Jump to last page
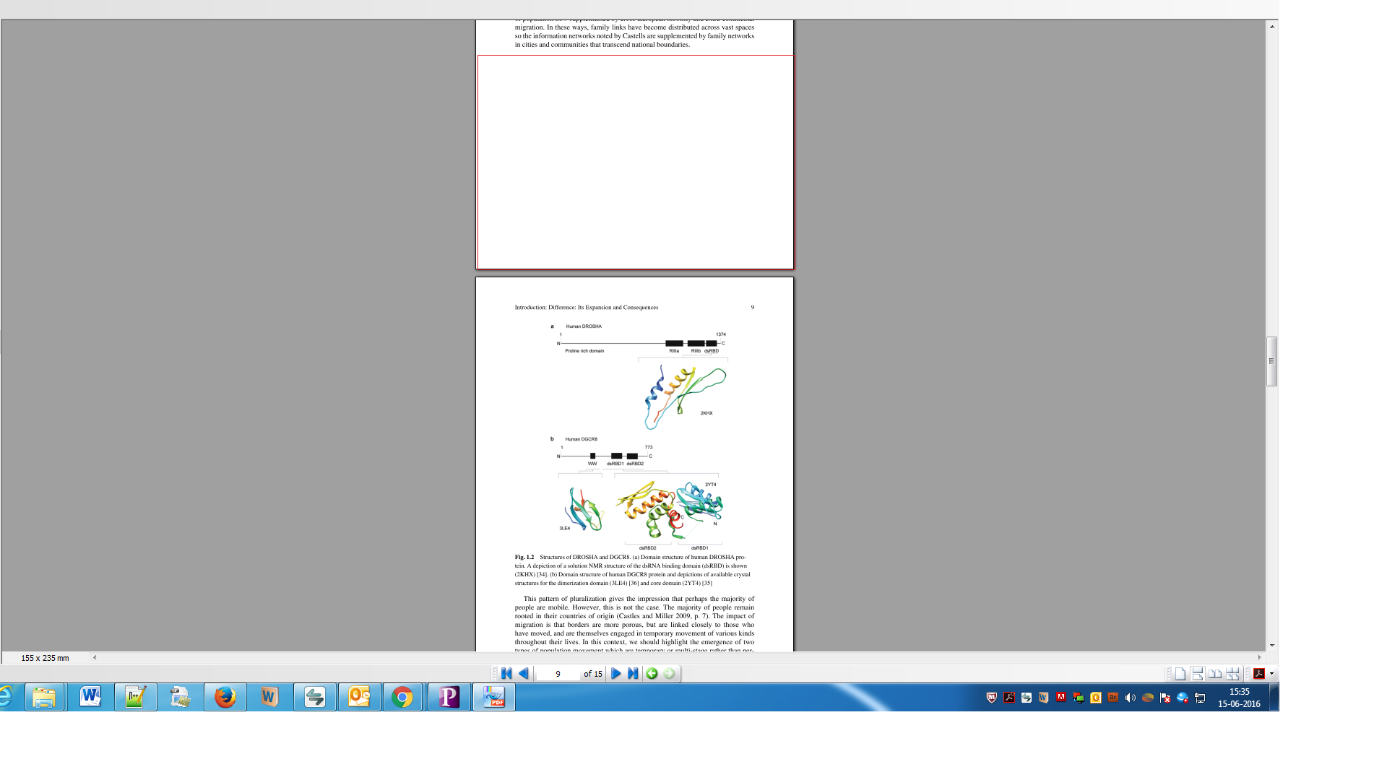Image resolution: width=1387 pixels, height=780 pixels. click(x=633, y=673)
